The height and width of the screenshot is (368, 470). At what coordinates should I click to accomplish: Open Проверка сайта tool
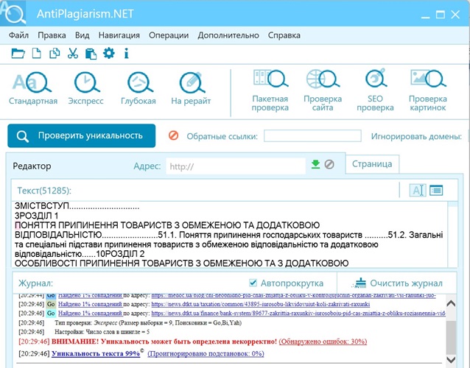point(323,91)
